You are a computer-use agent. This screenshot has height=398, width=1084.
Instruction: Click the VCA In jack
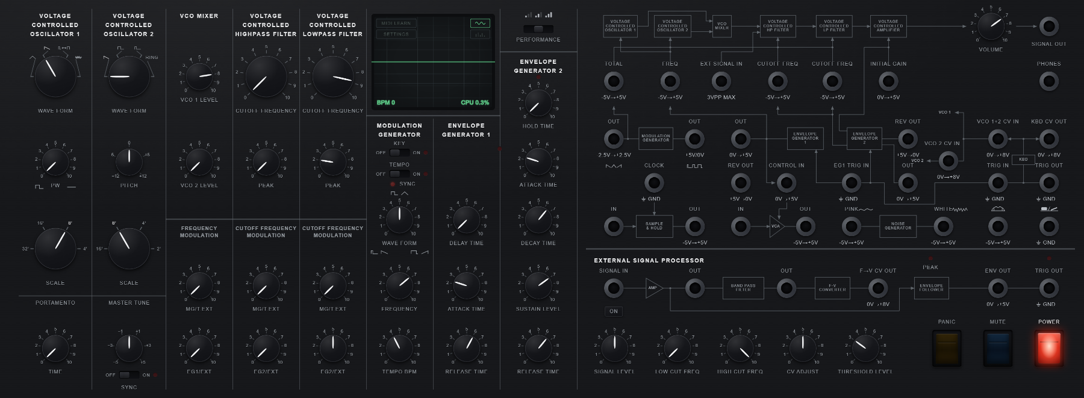741,226
